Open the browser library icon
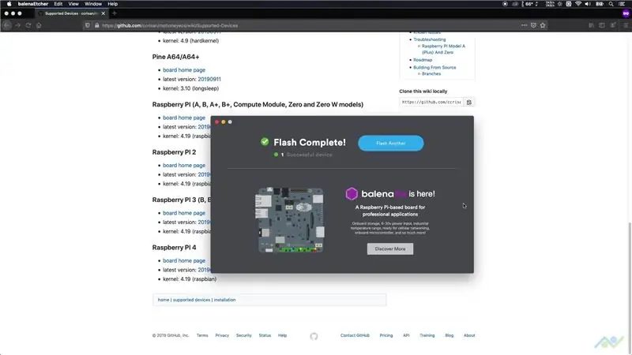 point(591,25)
